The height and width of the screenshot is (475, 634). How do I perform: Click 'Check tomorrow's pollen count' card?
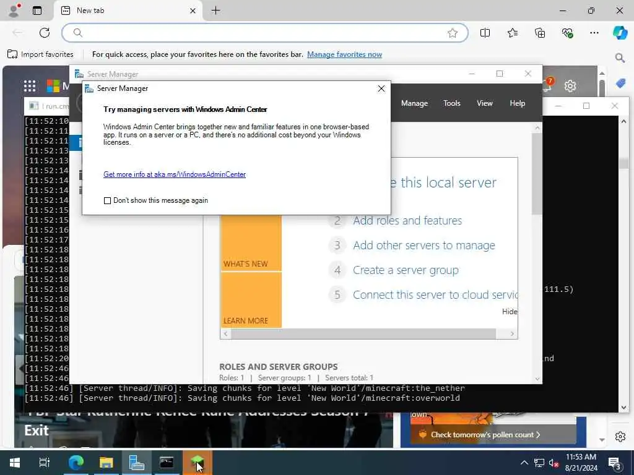tap(493, 435)
